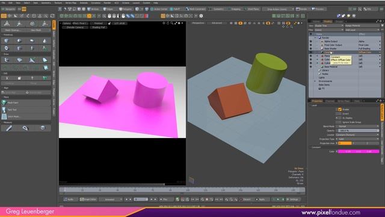Open the Edit menu

(10, 2)
